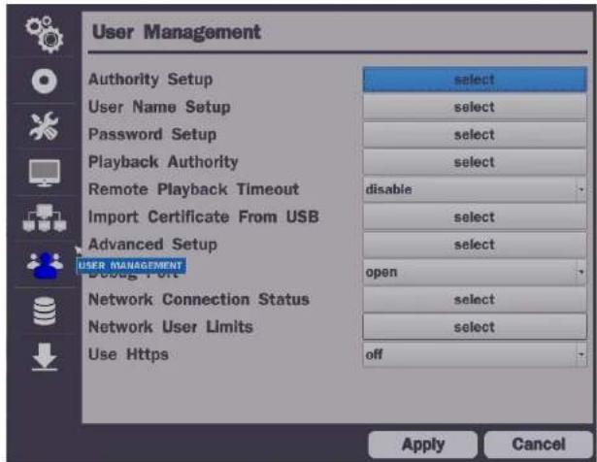Screen dimensions: 597x462
Task: Click the Network Connection Status label
Action: [x=199, y=300]
